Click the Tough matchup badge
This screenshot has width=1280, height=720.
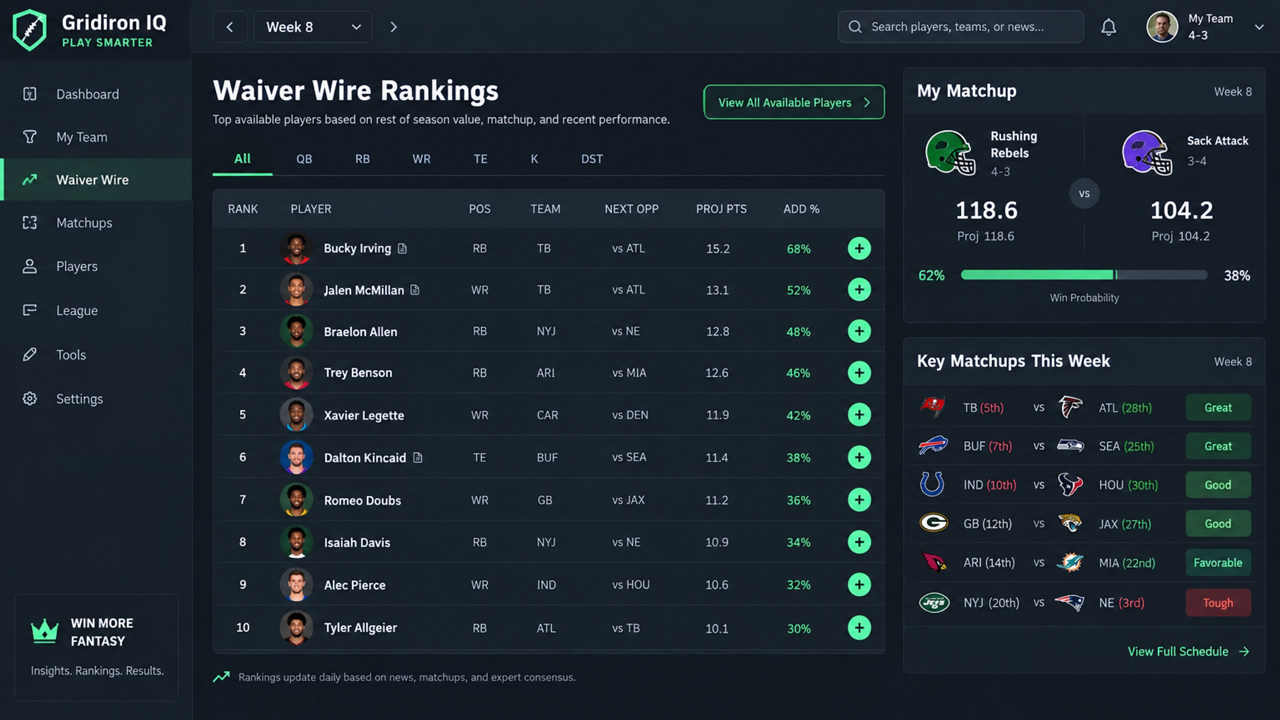click(x=1218, y=602)
